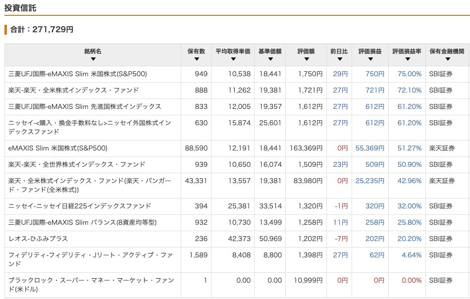Sort by 評価額 column arrow
This screenshot has height=299, width=470.
pyautogui.click(x=307, y=59)
